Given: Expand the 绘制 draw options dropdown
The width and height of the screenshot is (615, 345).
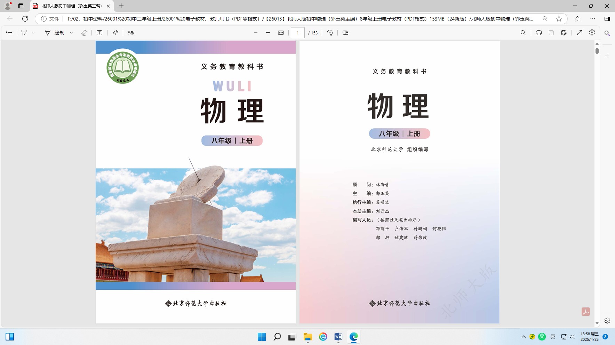Looking at the screenshot, I should pyautogui.click(x=71, y=33).
